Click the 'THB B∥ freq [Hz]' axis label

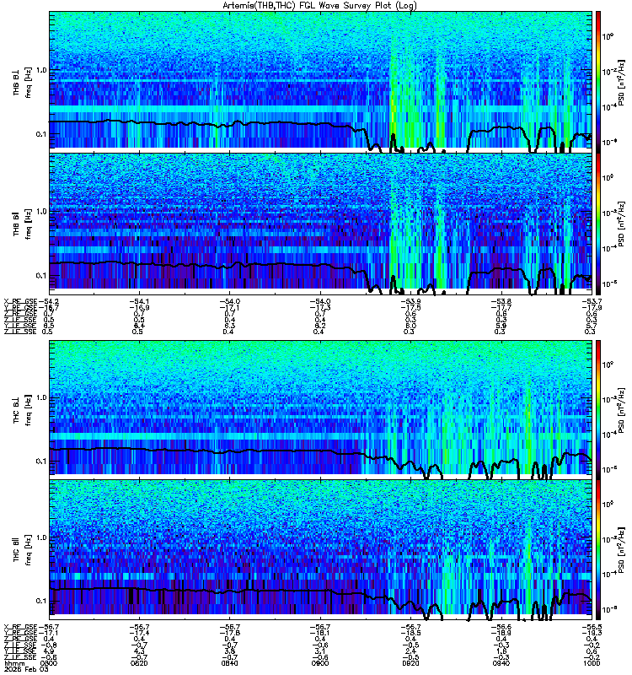click(22, 224)
